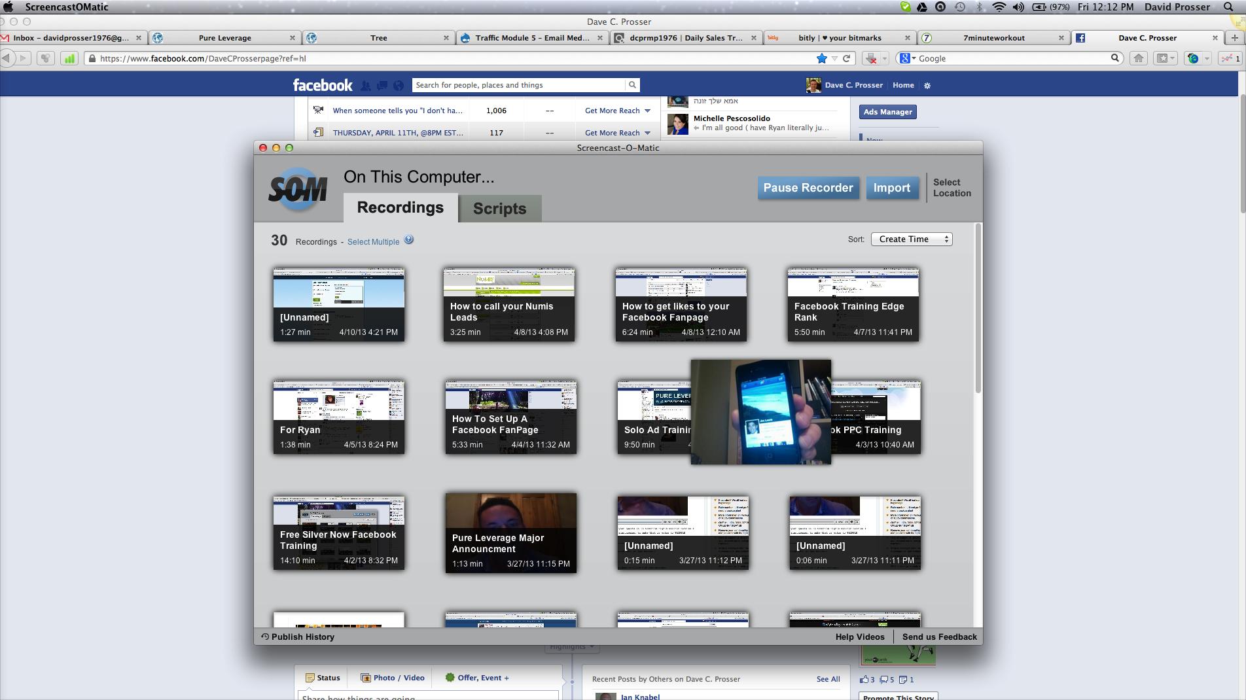Click the Select Multiple link
1246x700 pixels.
pyautogui.click(x=373, y=241)
